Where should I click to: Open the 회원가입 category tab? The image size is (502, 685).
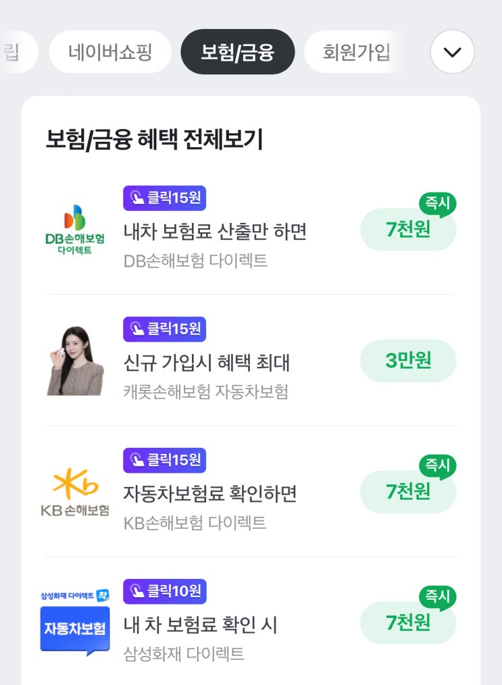[x=356, y=51]
